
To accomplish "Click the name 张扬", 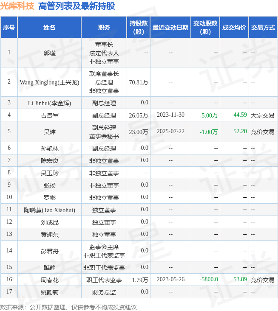I will [50, 185].
